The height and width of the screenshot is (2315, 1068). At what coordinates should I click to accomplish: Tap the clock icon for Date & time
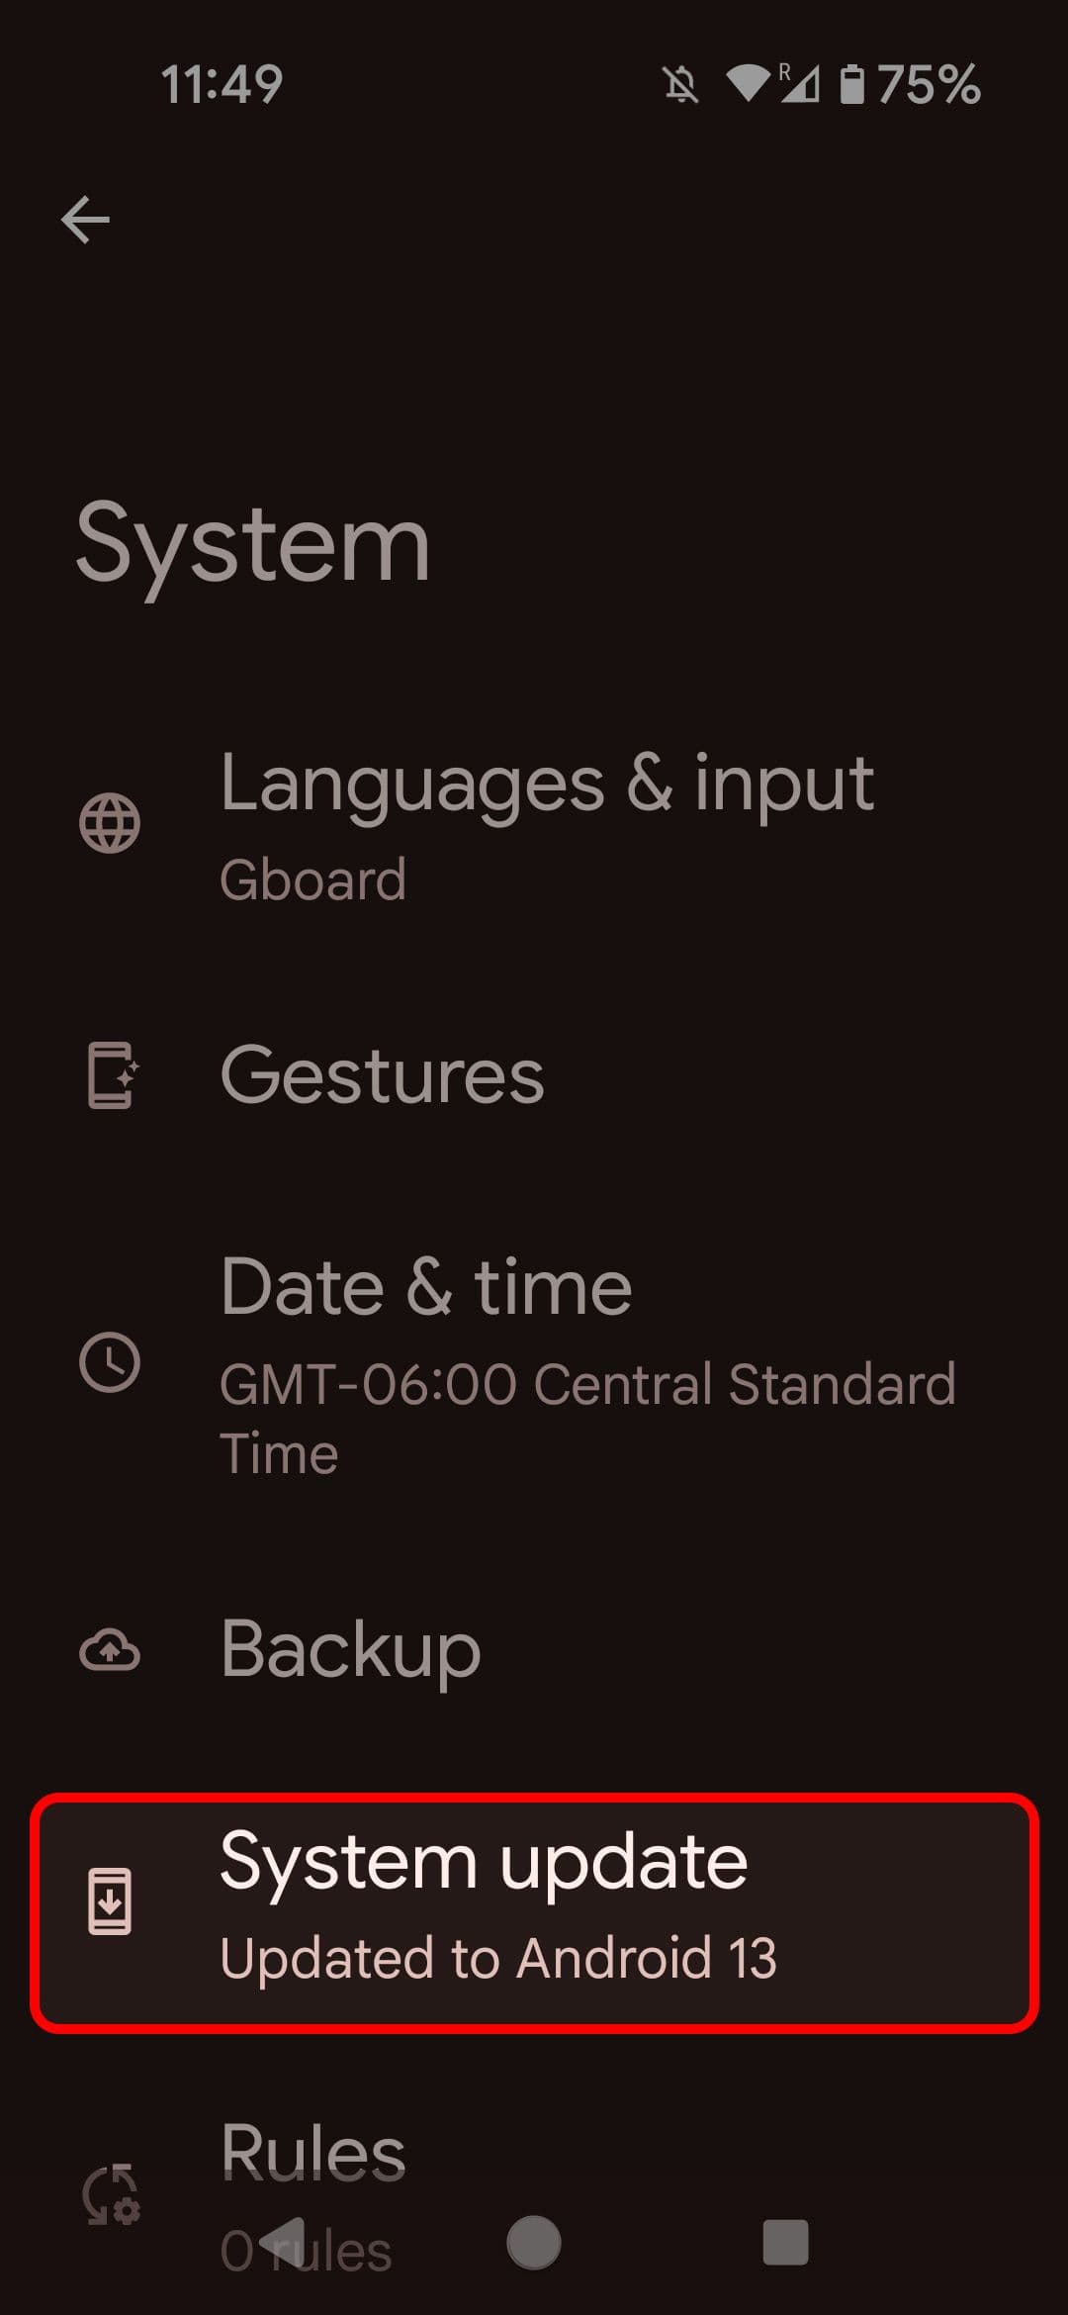(110, 1362)
